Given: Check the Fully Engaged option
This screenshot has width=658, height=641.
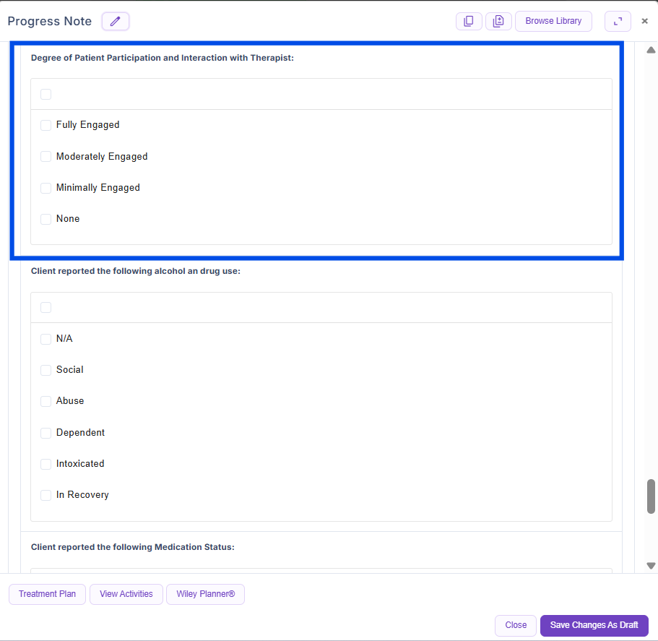Looking at the screenshot, I should (x=46, y=125).
